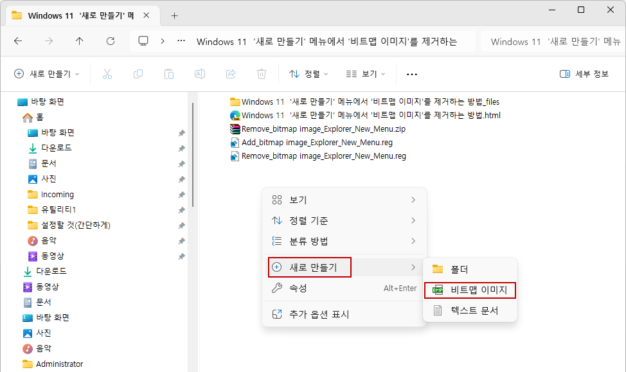The width and height of the screenshot is (626, 372).
Task: Click the pin icon beside pinned 다운로드
Action: coord(182,148)
